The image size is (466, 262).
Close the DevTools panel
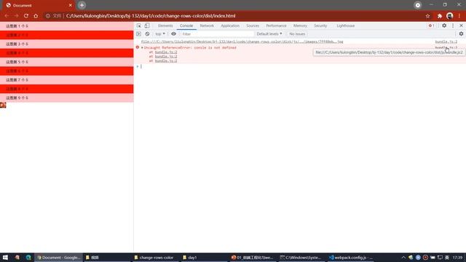pos(461,26)
